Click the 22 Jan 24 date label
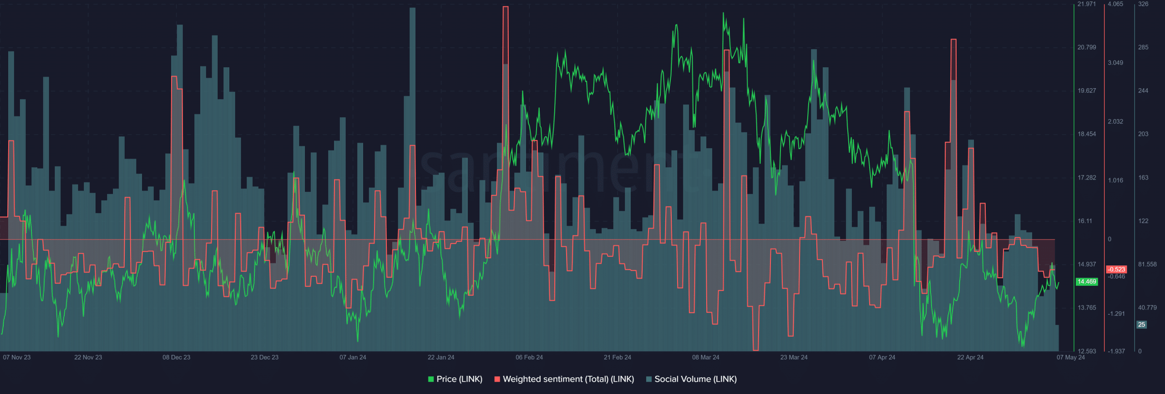Screen dimensions: 1165x394 (x=441, y=357)
